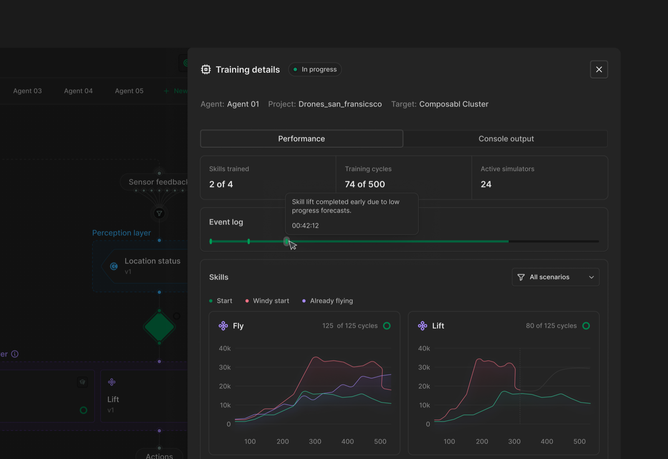
Task: Click the Agent 01 name in details
Action: pos(243,104)
